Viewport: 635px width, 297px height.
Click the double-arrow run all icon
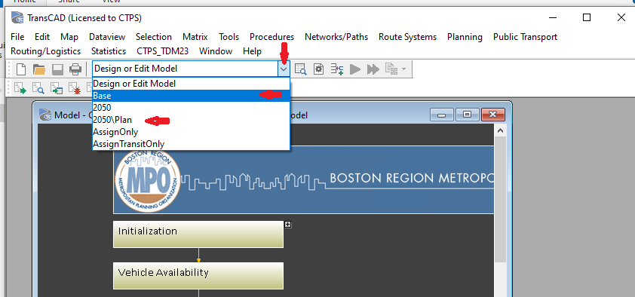click(373, 69)
